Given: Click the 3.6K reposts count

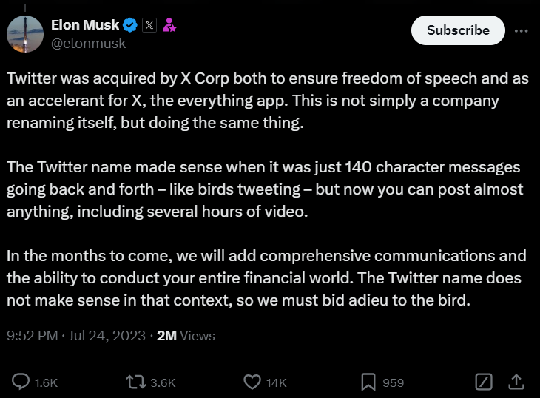Looking at the screenshot, I should 163,382.
